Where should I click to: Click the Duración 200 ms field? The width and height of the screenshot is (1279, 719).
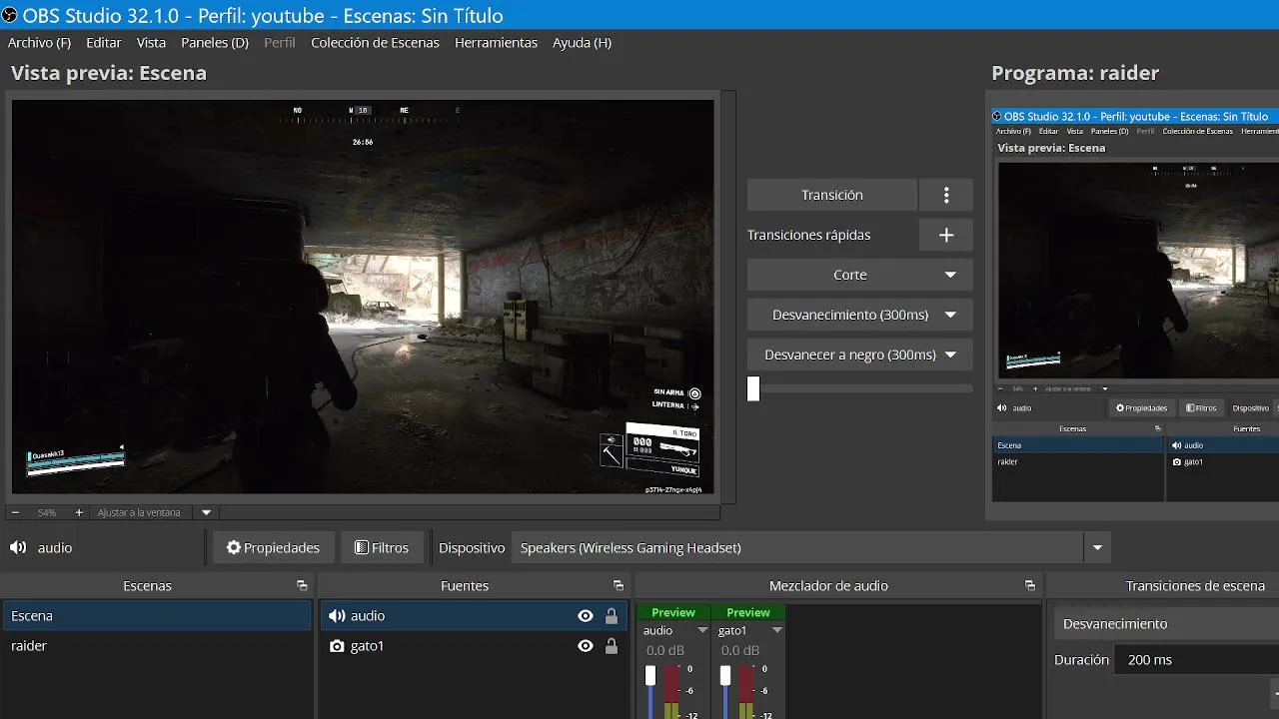[x=1196, y=660]
